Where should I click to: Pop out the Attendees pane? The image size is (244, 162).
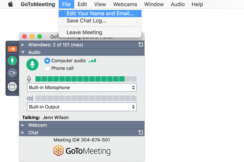[141, 45]
